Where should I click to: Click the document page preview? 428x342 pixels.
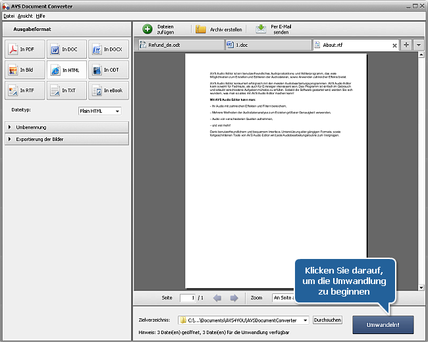click(x=276, y=171)
